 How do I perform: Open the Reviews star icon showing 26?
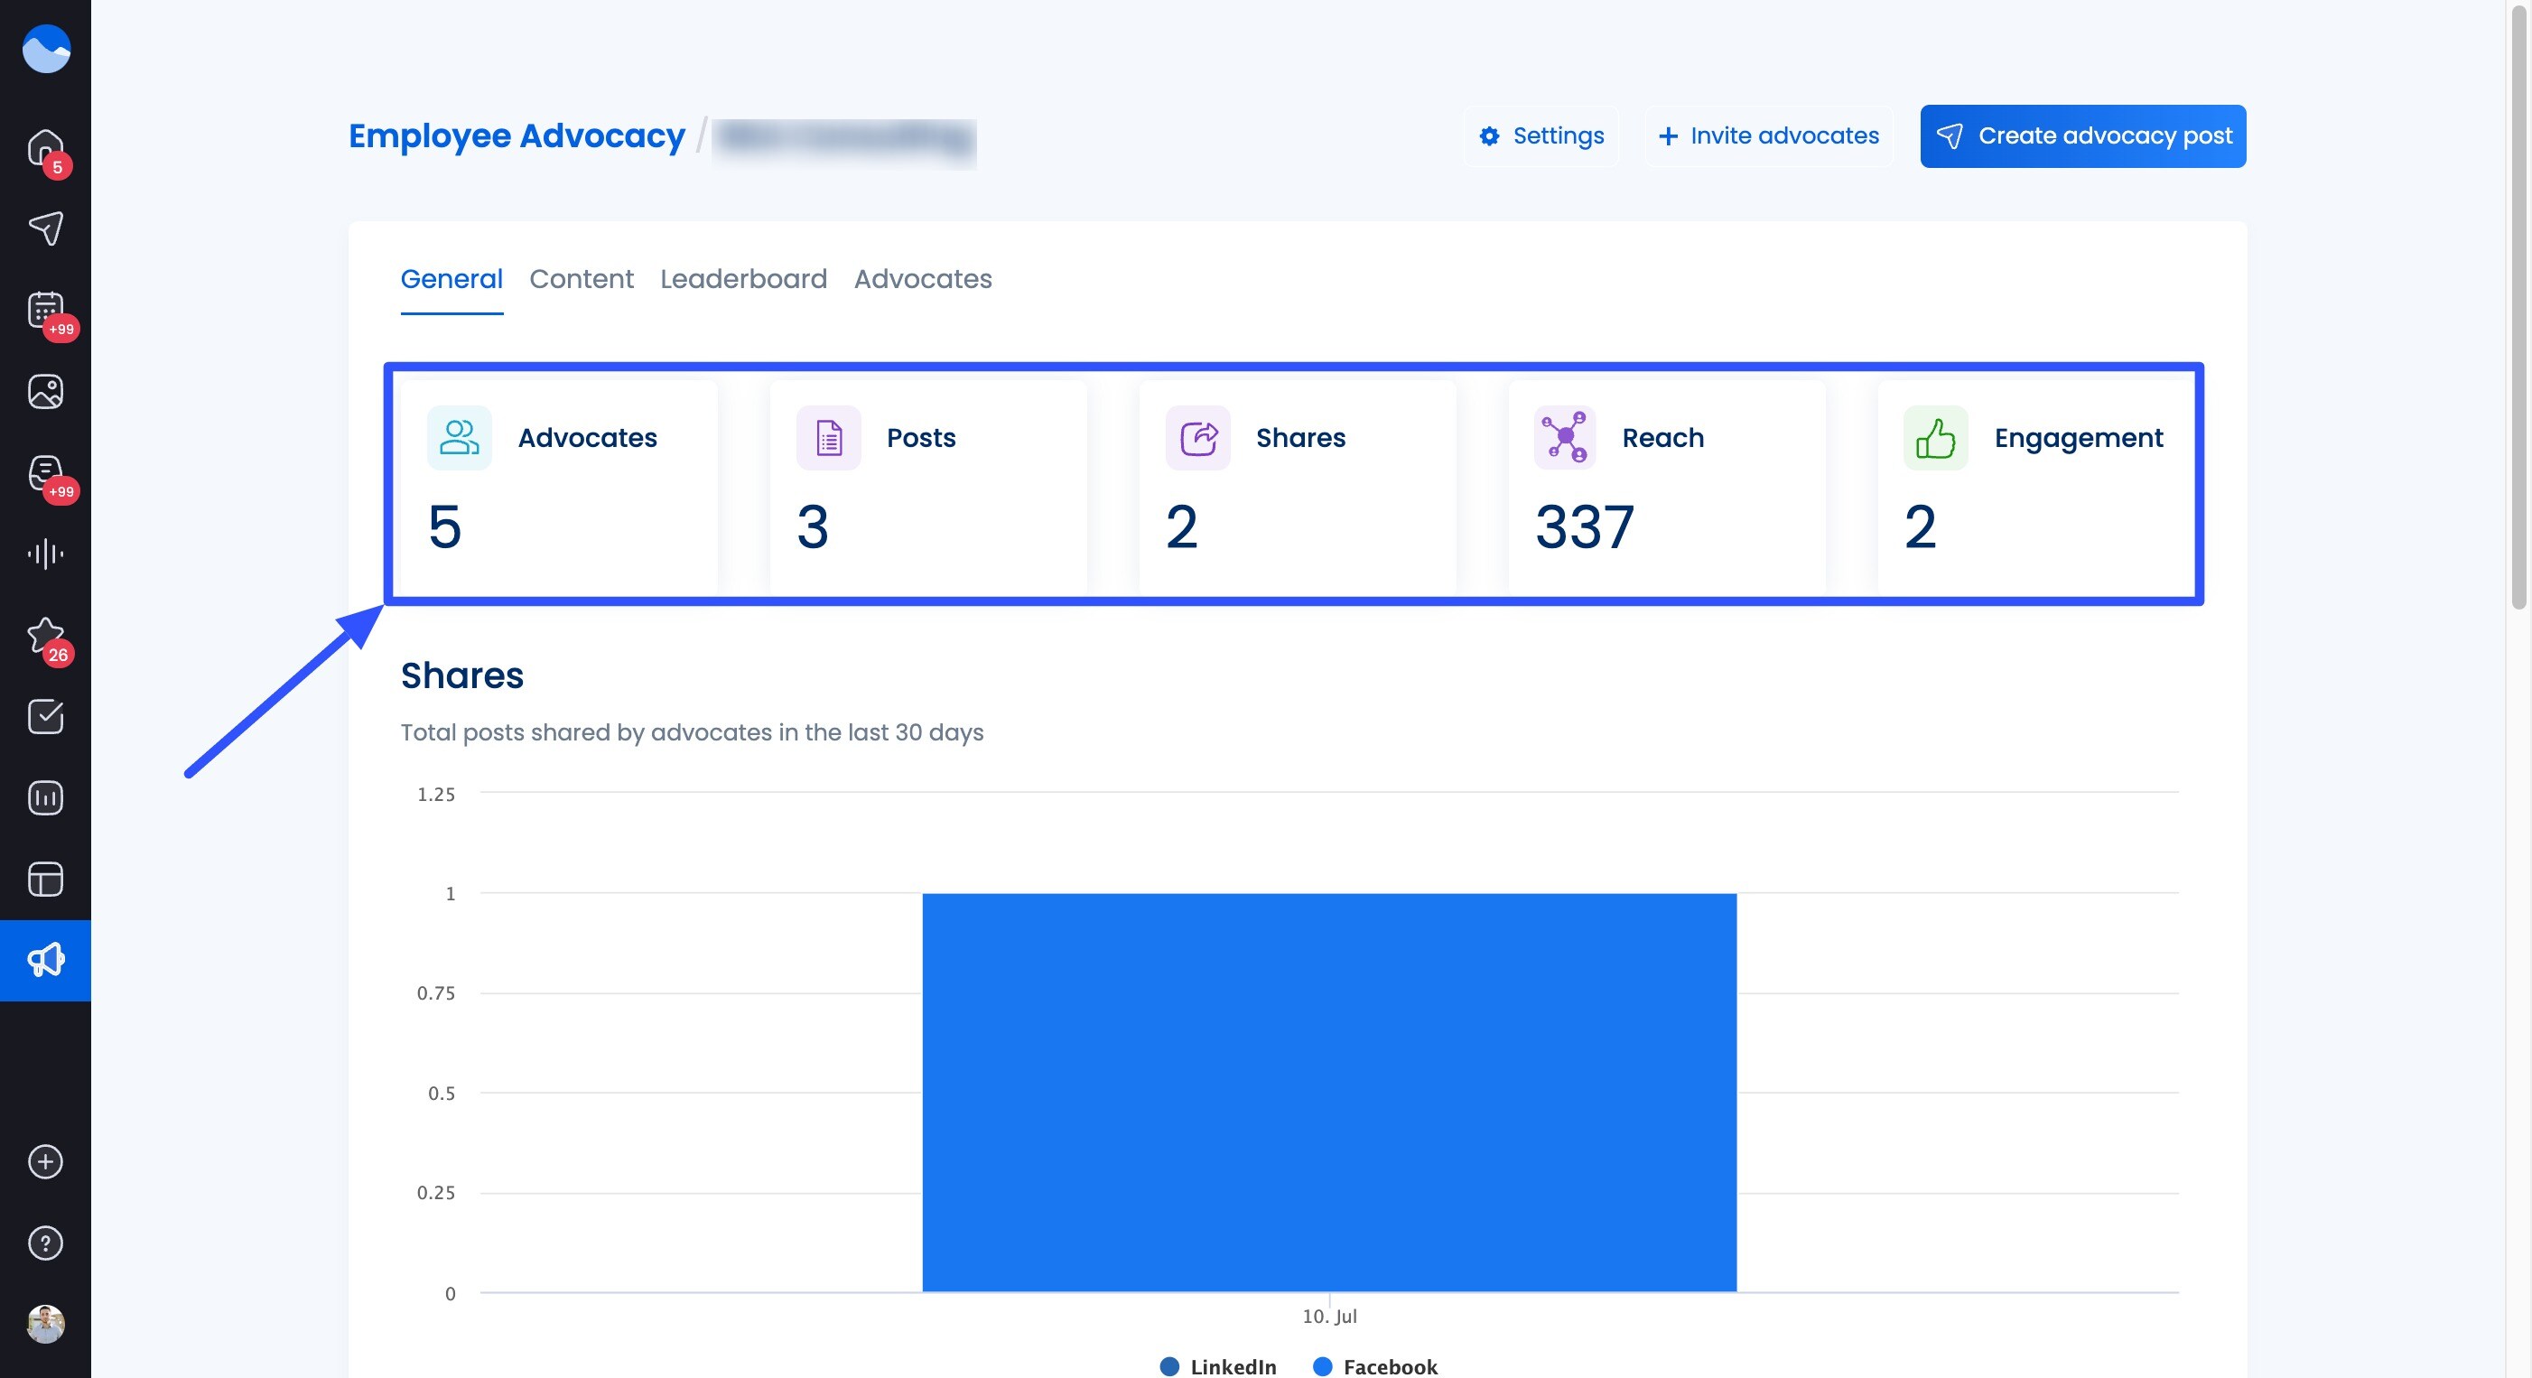point(44,635)
